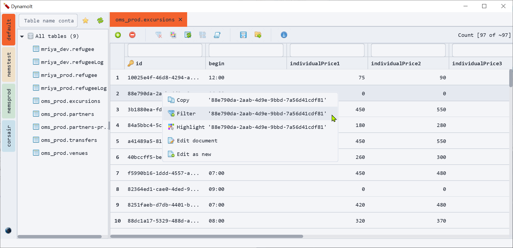Click the DynamoIt app icon in title bar

(x=6, y=6)
